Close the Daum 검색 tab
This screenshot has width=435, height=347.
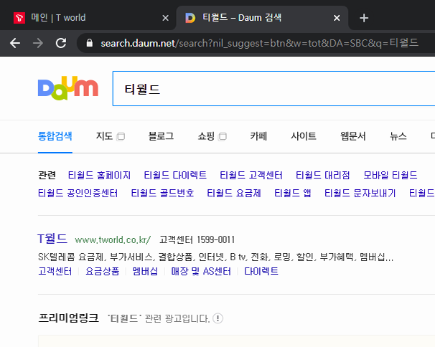[337, 18]
